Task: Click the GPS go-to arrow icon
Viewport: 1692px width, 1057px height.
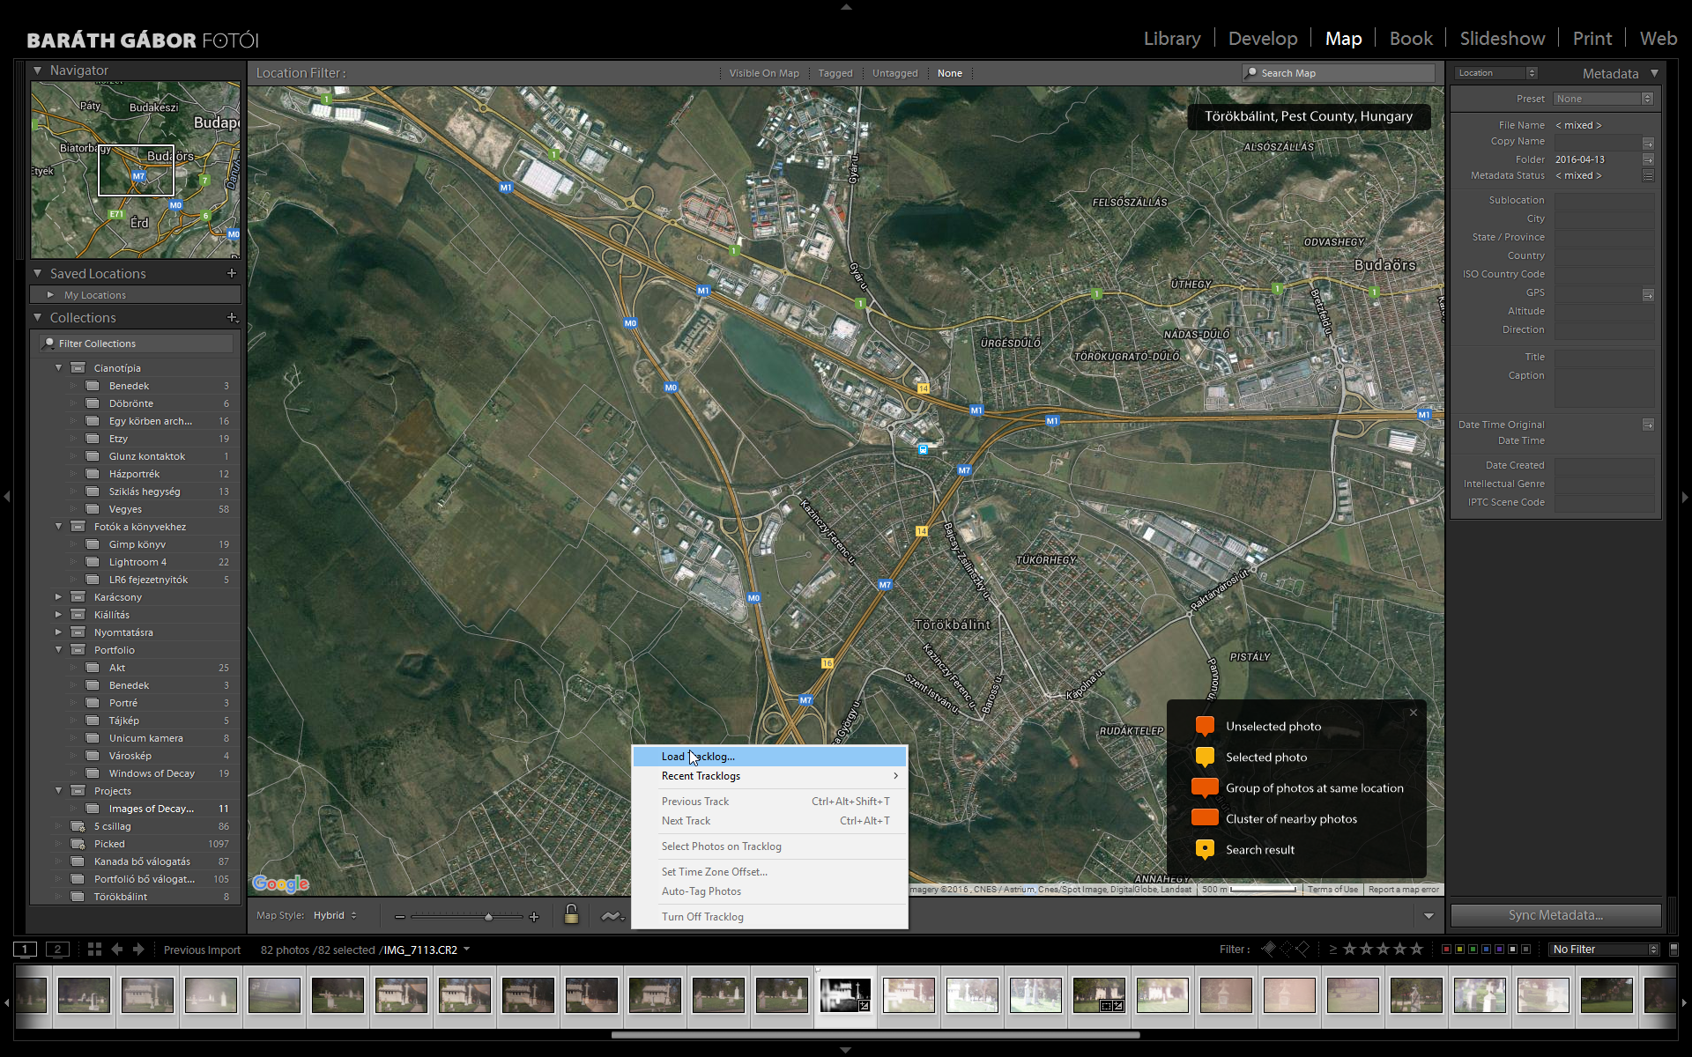Action: (x=1648, y=294)
